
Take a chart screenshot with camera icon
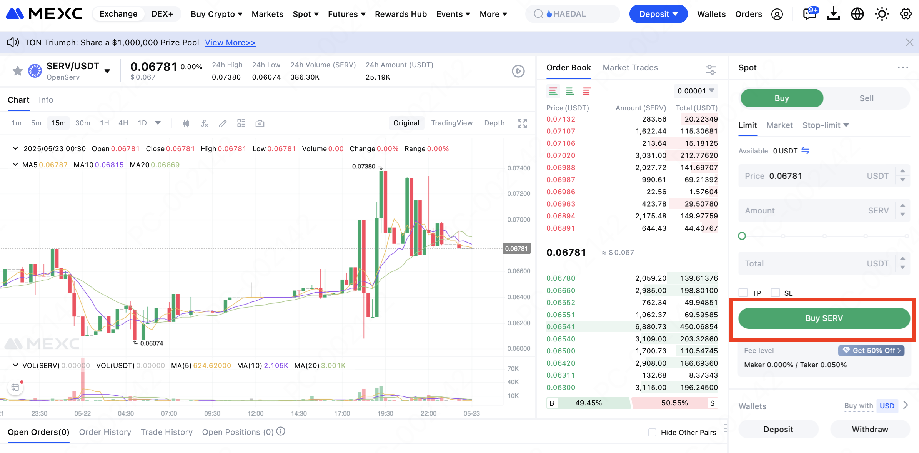260,123
